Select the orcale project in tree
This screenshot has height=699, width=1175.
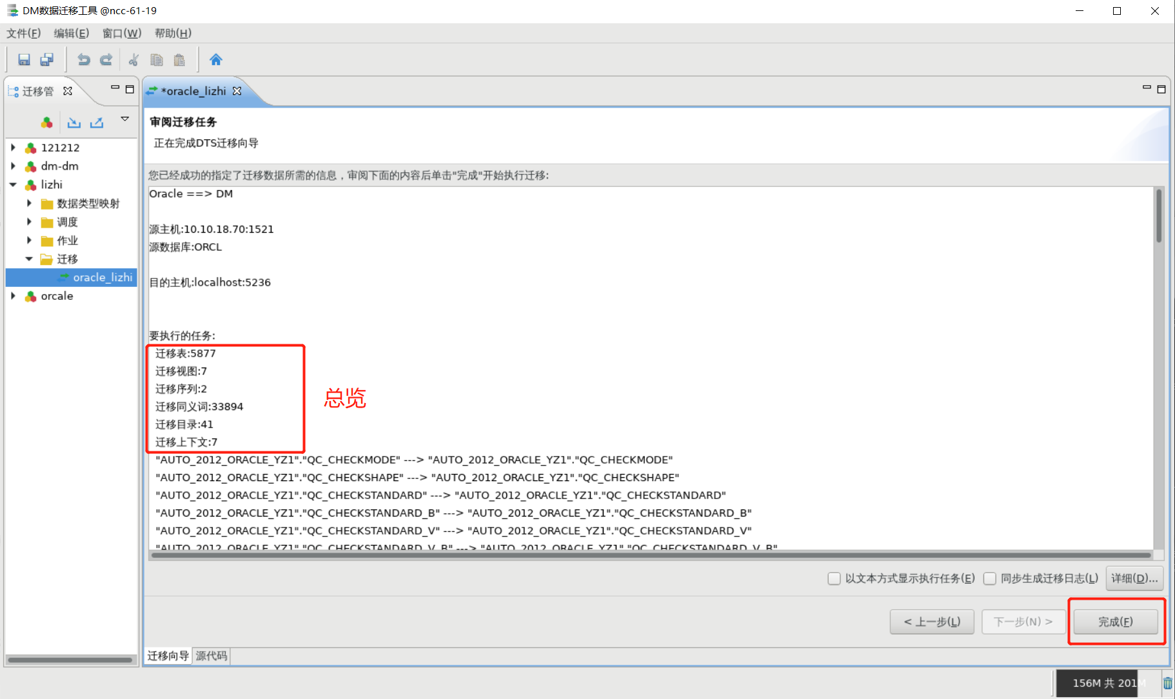click(57, 296)
